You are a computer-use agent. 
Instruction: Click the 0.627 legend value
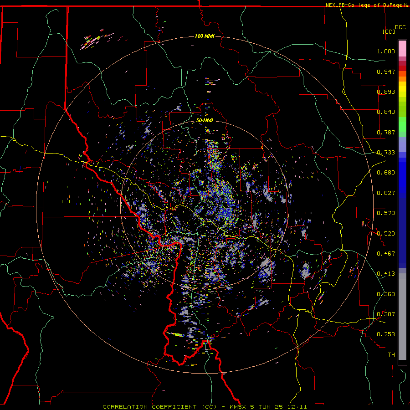click(x=386, y=193)
